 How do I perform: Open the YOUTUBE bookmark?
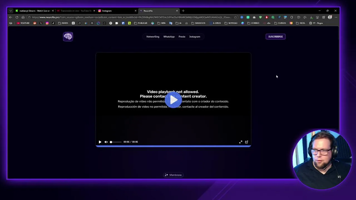(23, 23)
